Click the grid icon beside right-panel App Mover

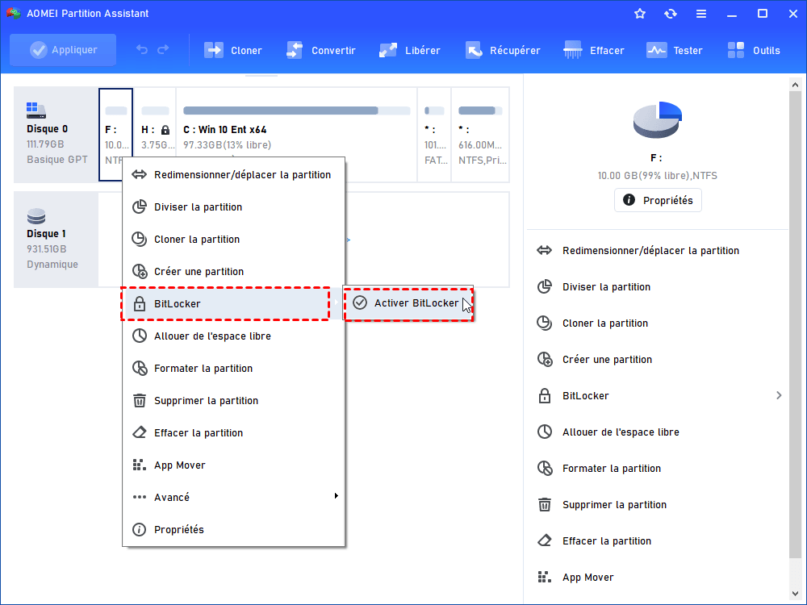click(545, 578)
